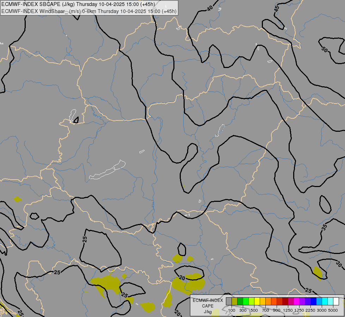Click the 3000 value on the legend scale
This screenshot has width=345, height=317.
(321, 310)
